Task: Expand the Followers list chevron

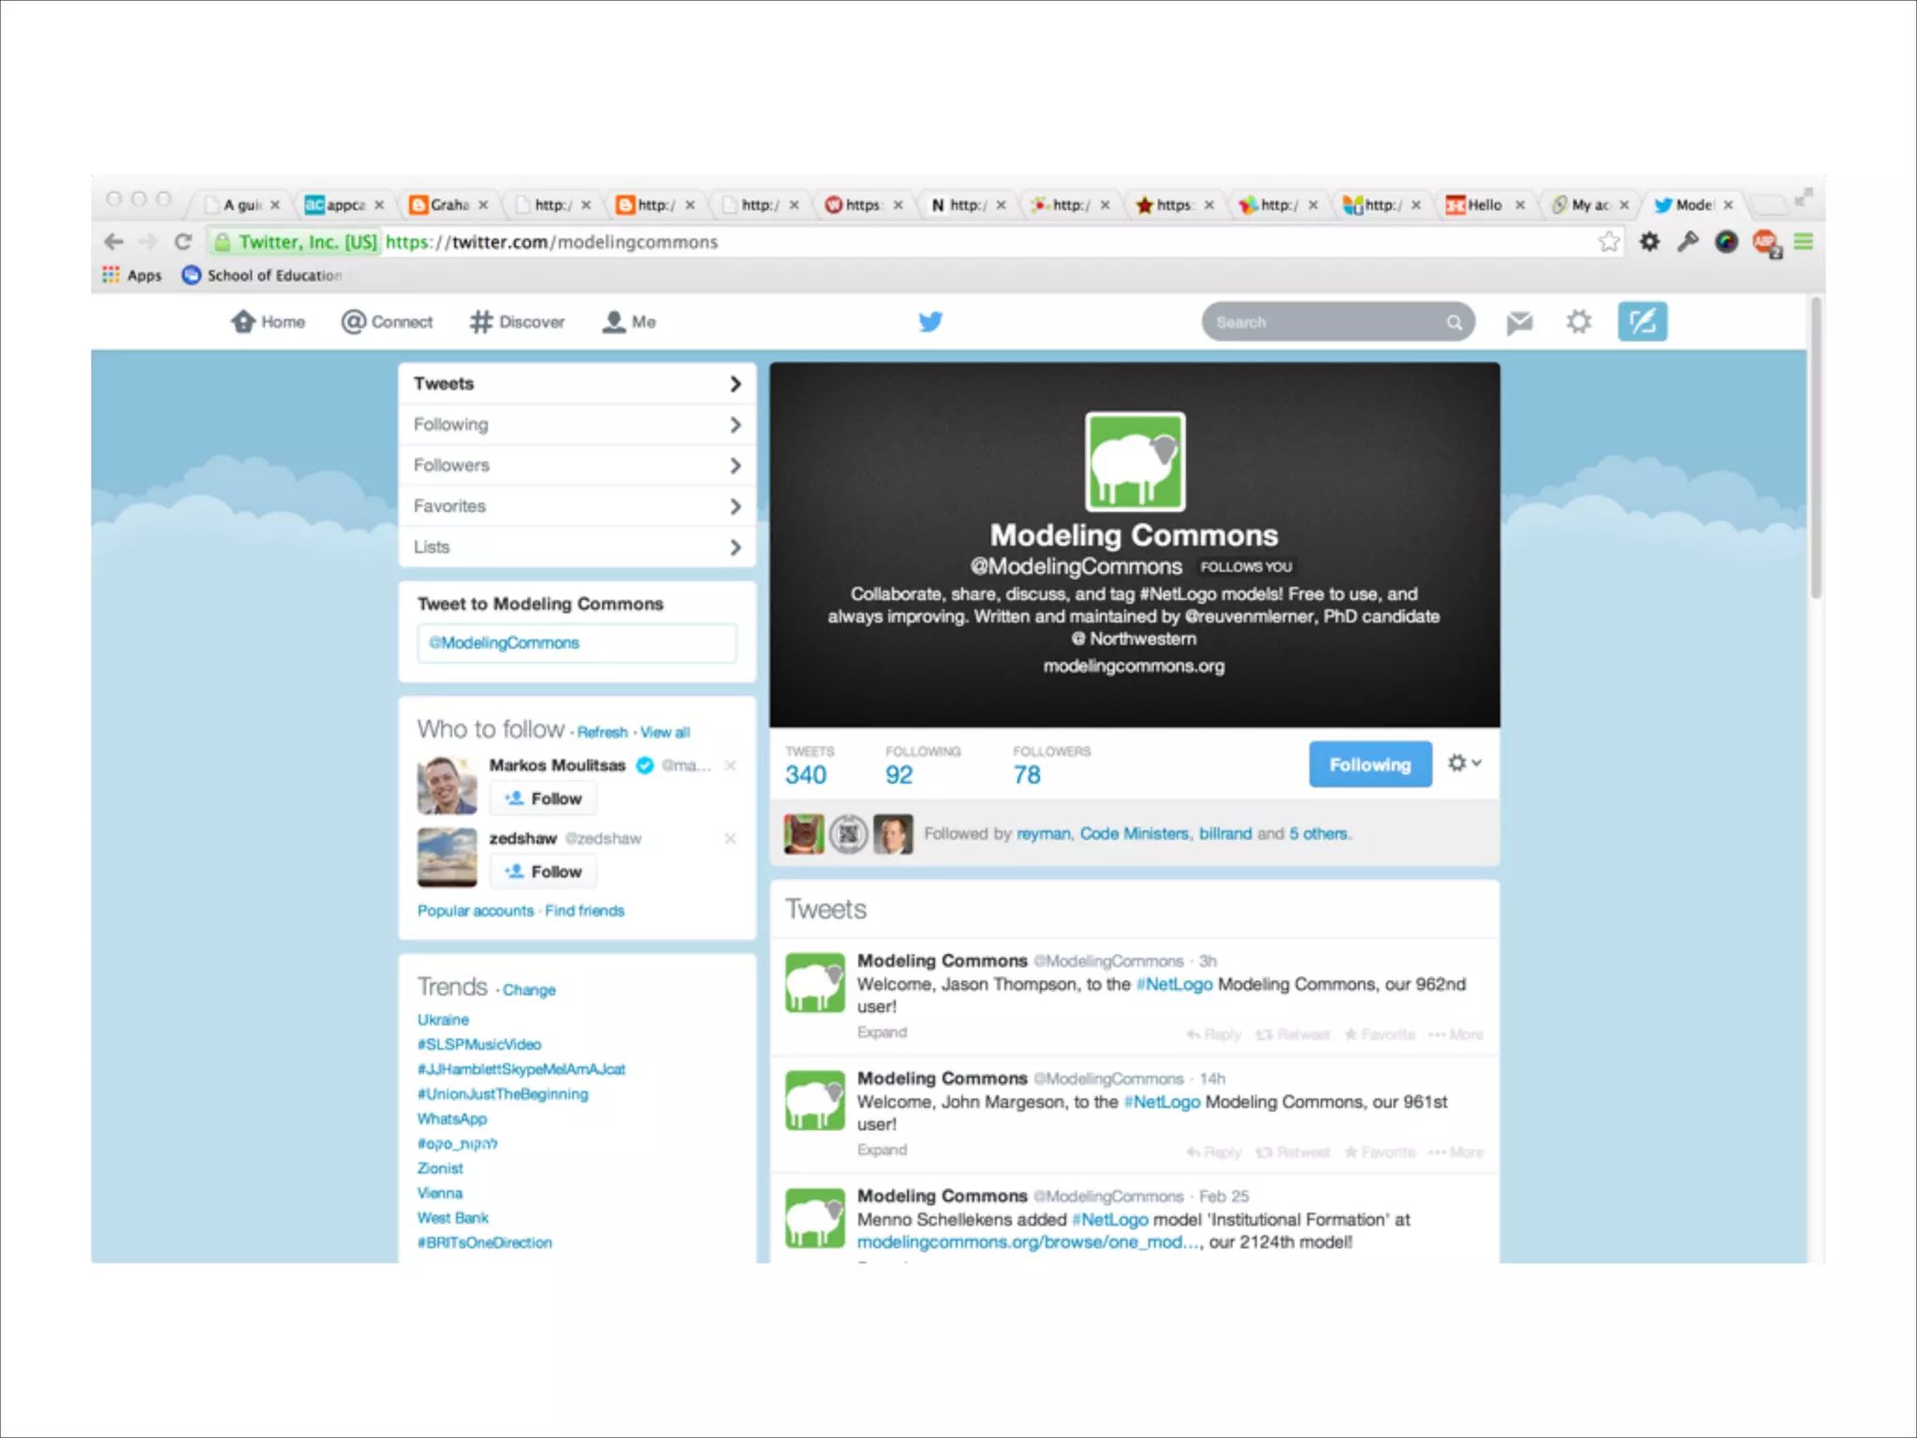Action: [735, 465]
